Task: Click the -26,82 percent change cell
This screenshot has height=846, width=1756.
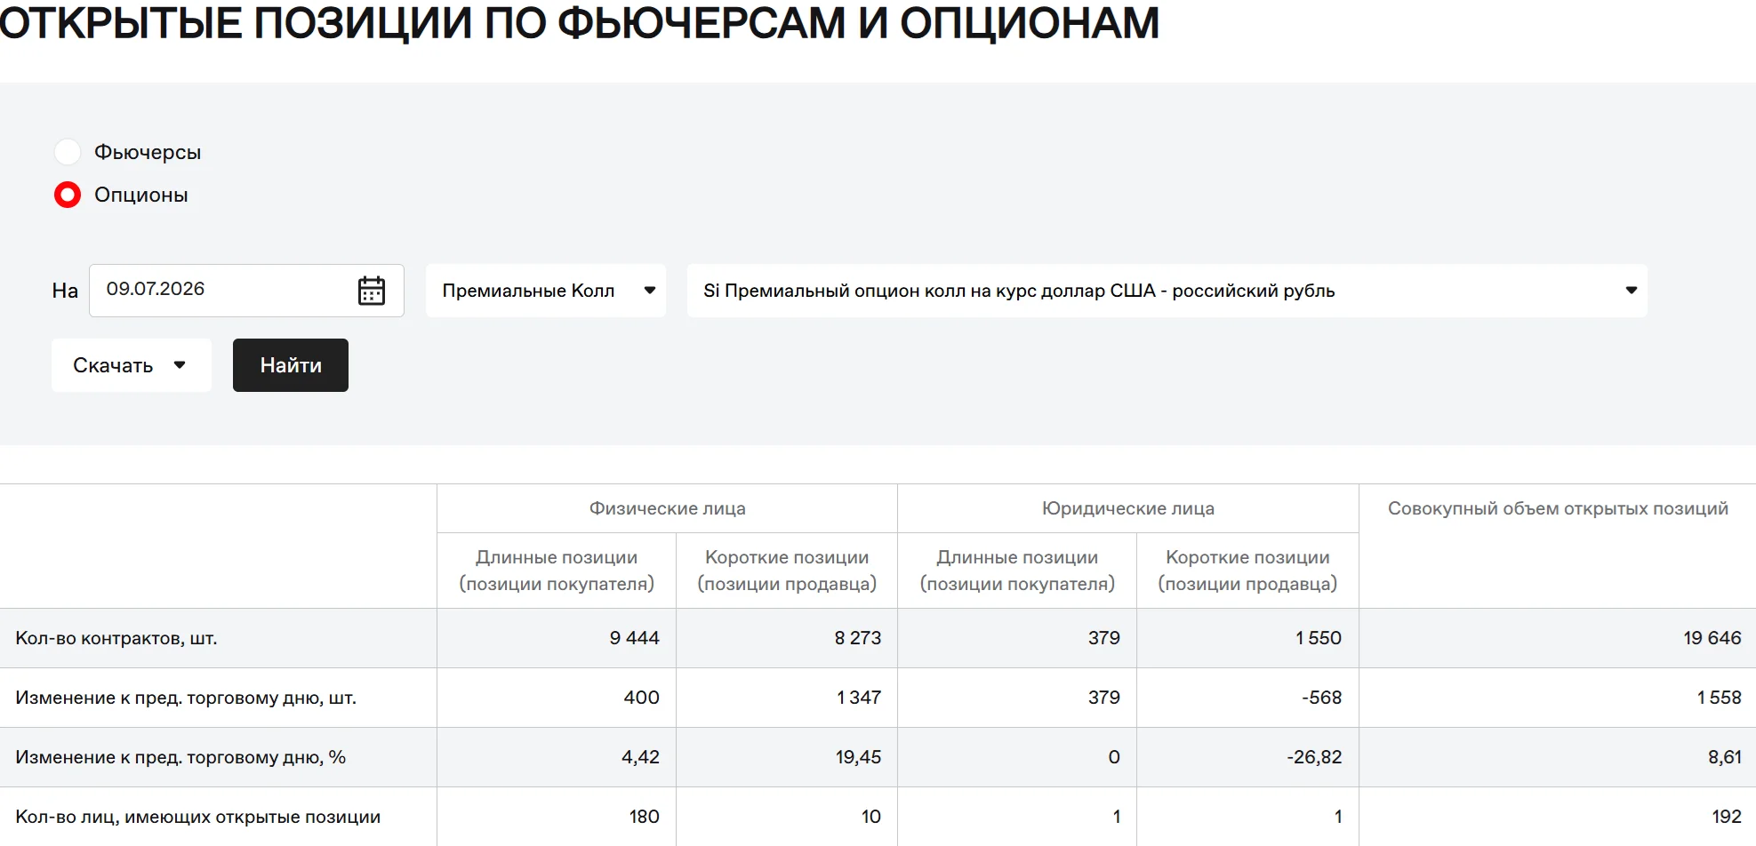Action: click(x=1314, y=757)
